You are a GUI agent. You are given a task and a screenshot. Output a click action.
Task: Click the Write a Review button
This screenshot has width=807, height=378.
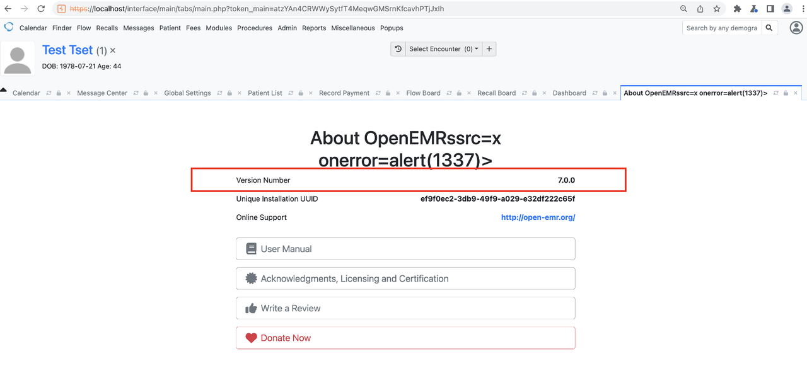[405, 308]
